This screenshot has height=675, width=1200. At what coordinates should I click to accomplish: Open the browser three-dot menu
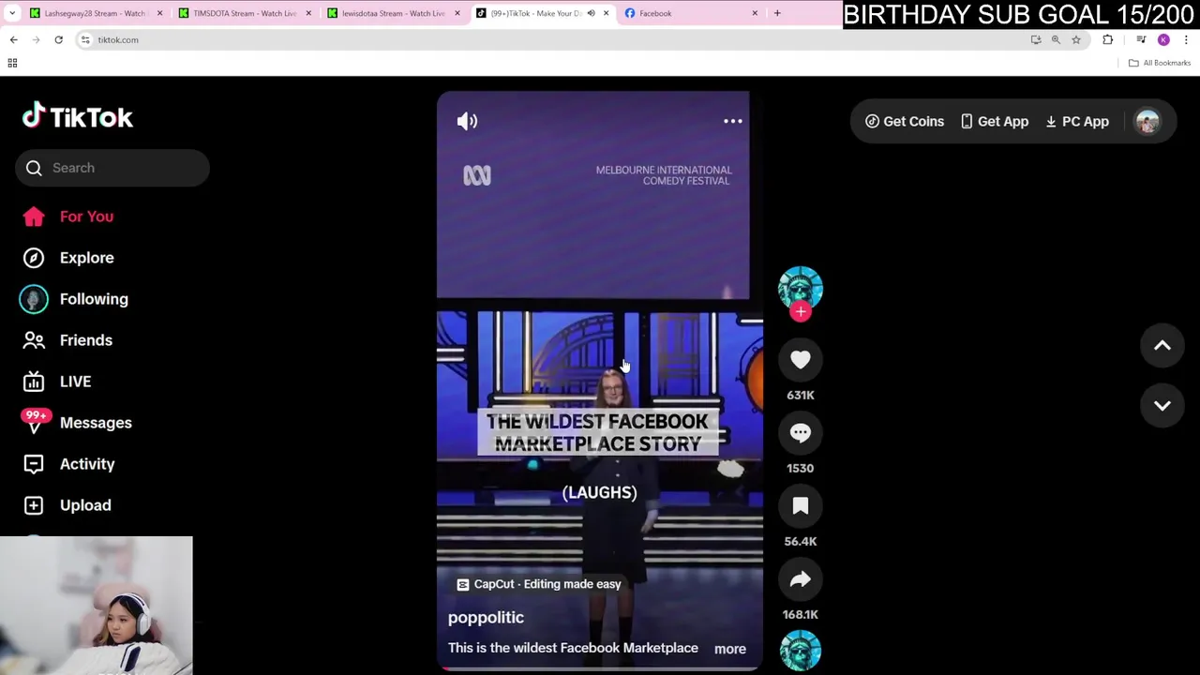1186,39
